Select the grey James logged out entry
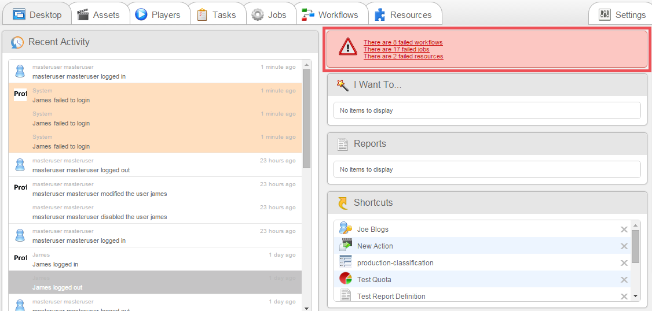The height and width of the screenshot is (311, 652). coord(155,283)
